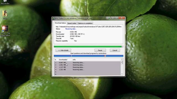Click the blue connections progress bar
This screenshot has height=99, width=177.
click(x=88, y=56)
